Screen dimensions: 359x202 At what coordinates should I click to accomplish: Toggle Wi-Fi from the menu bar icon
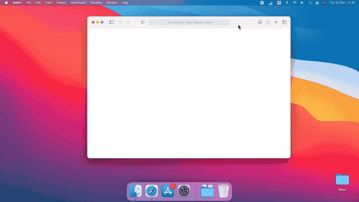(295, 3)
